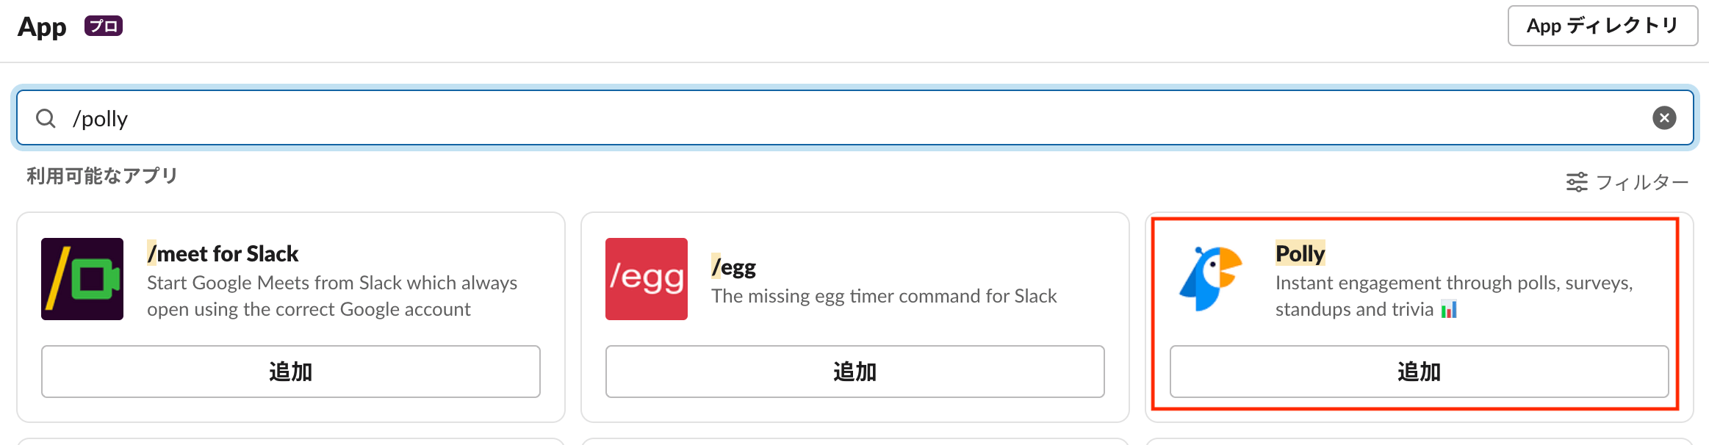Click the magnifier search icon
The width and height of the screenshot is (1709, 445).
point(46,118)
